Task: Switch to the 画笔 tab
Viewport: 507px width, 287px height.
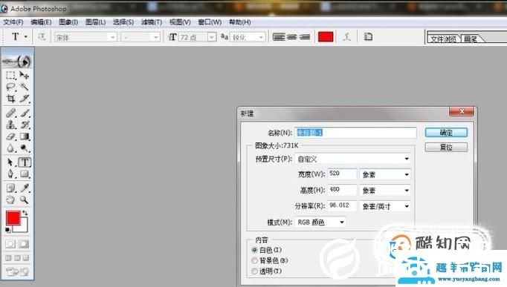Action: click(471, 39)
